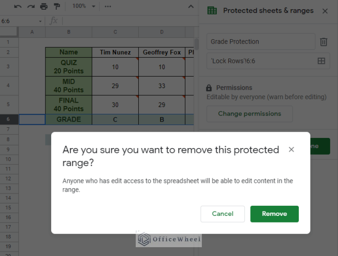Dismiss the dialog with X icon
The height and width of the screenshot is (256, 338).
(291, 150)
